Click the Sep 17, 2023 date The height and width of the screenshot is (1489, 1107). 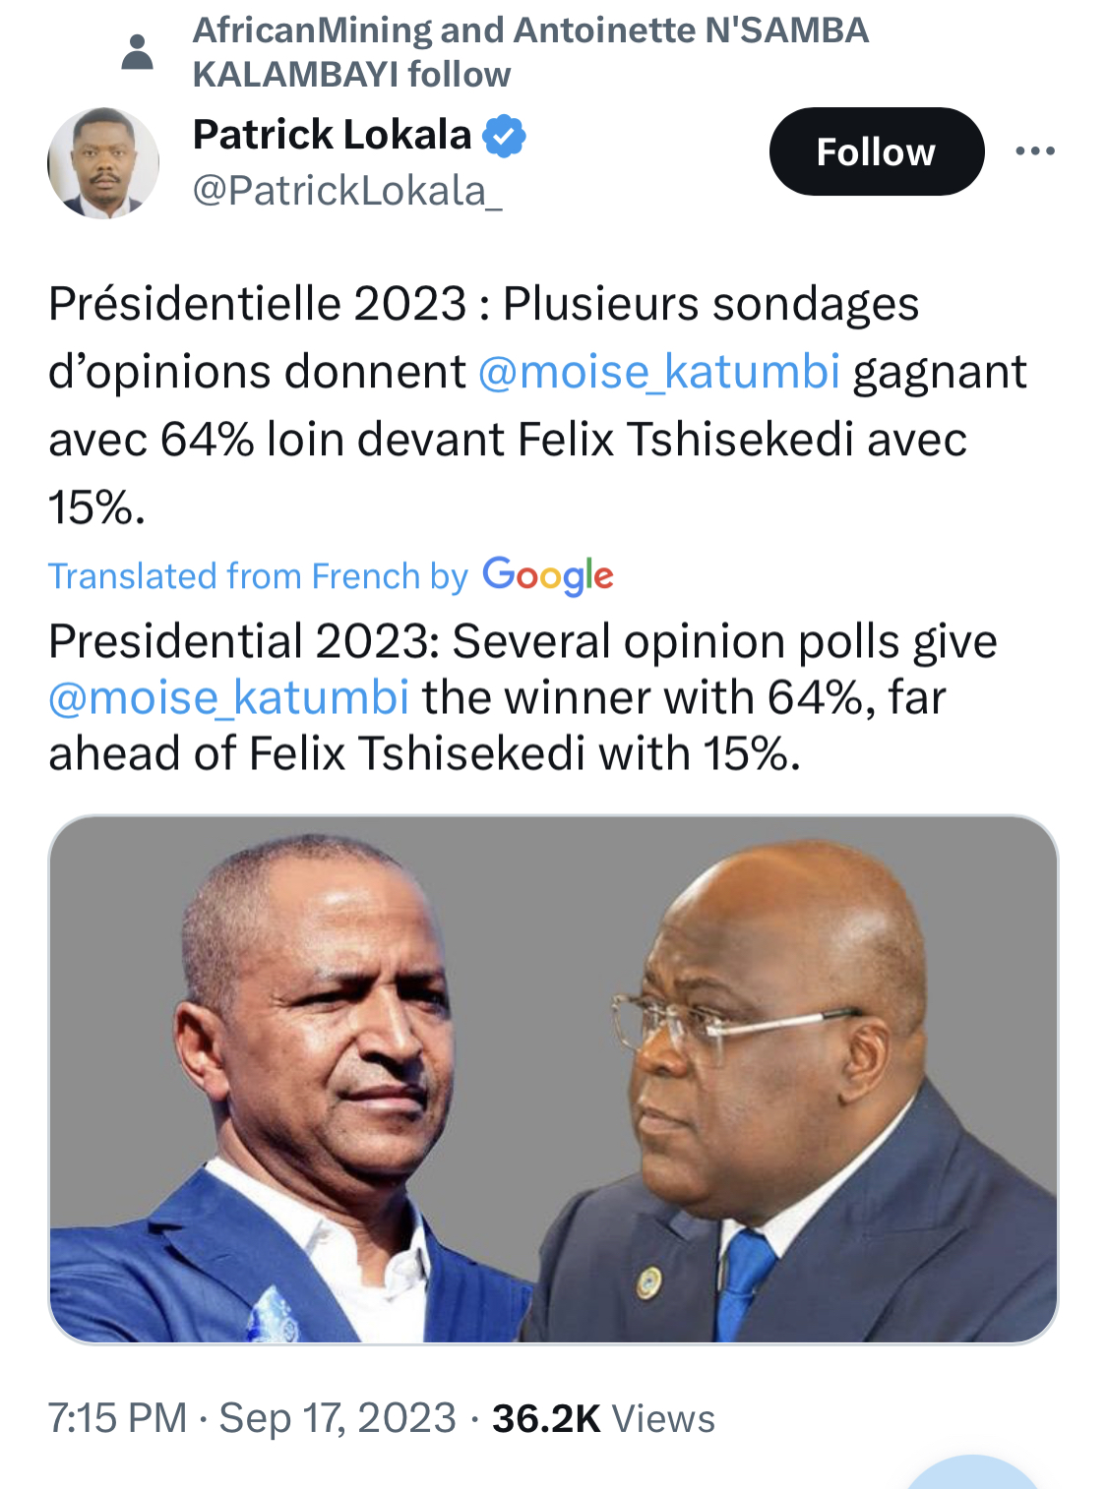coord(338,1418)
